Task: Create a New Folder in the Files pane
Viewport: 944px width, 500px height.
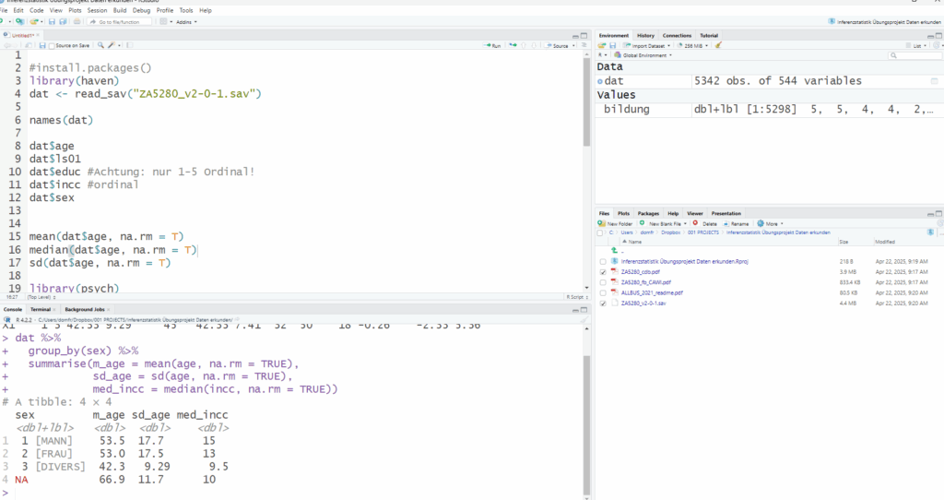Action: (x=618, y=223)
